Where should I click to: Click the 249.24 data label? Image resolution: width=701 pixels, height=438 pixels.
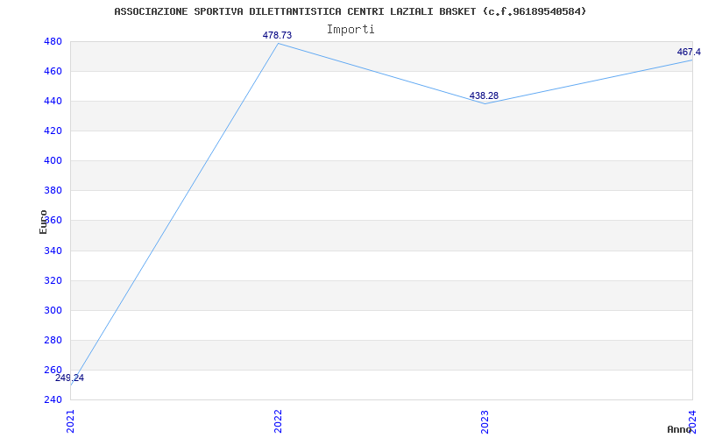click(x=69, y=378)
